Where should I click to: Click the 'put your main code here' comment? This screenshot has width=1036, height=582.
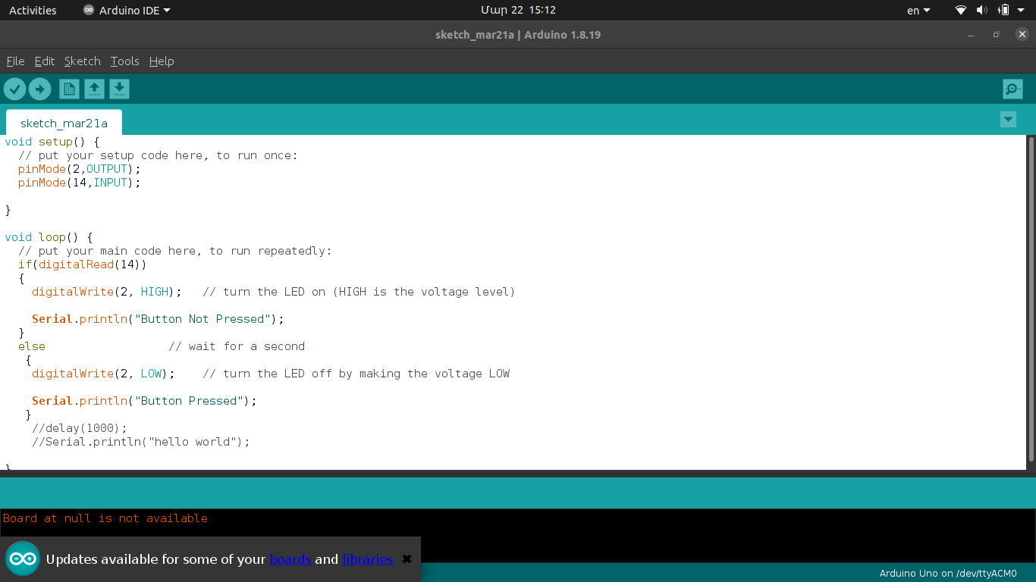175,251
